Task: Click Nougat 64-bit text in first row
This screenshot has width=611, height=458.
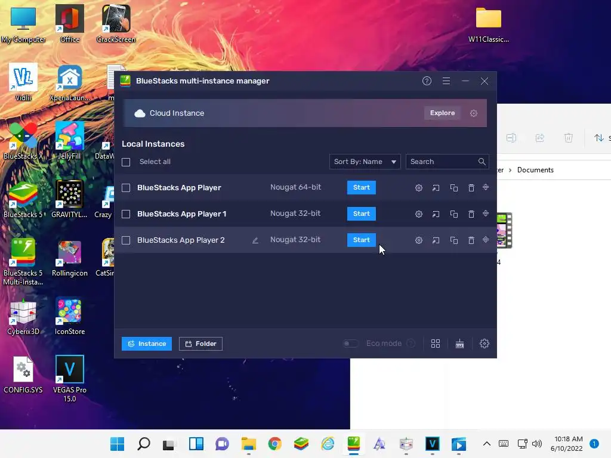Action: pos(295,187)
